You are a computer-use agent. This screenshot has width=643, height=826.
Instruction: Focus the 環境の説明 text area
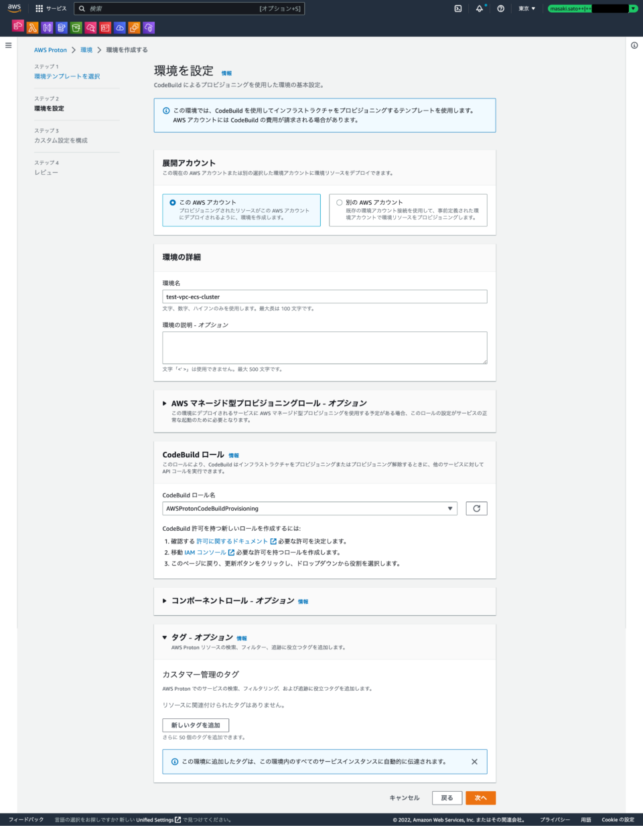[325, 348]
